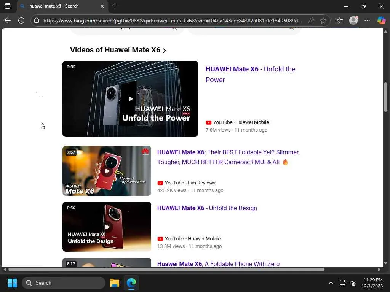This screenshot has width=390, height=292.
Task: Open the Favorites list icon
Action: coord(339,21)
